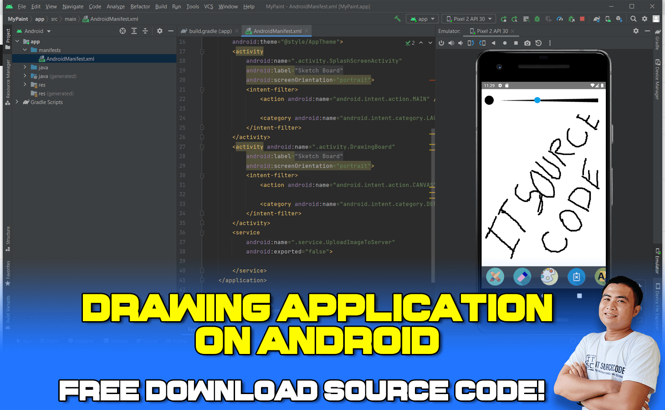
Task: Power off the emulator with the power icon
Action: (441, 43)
